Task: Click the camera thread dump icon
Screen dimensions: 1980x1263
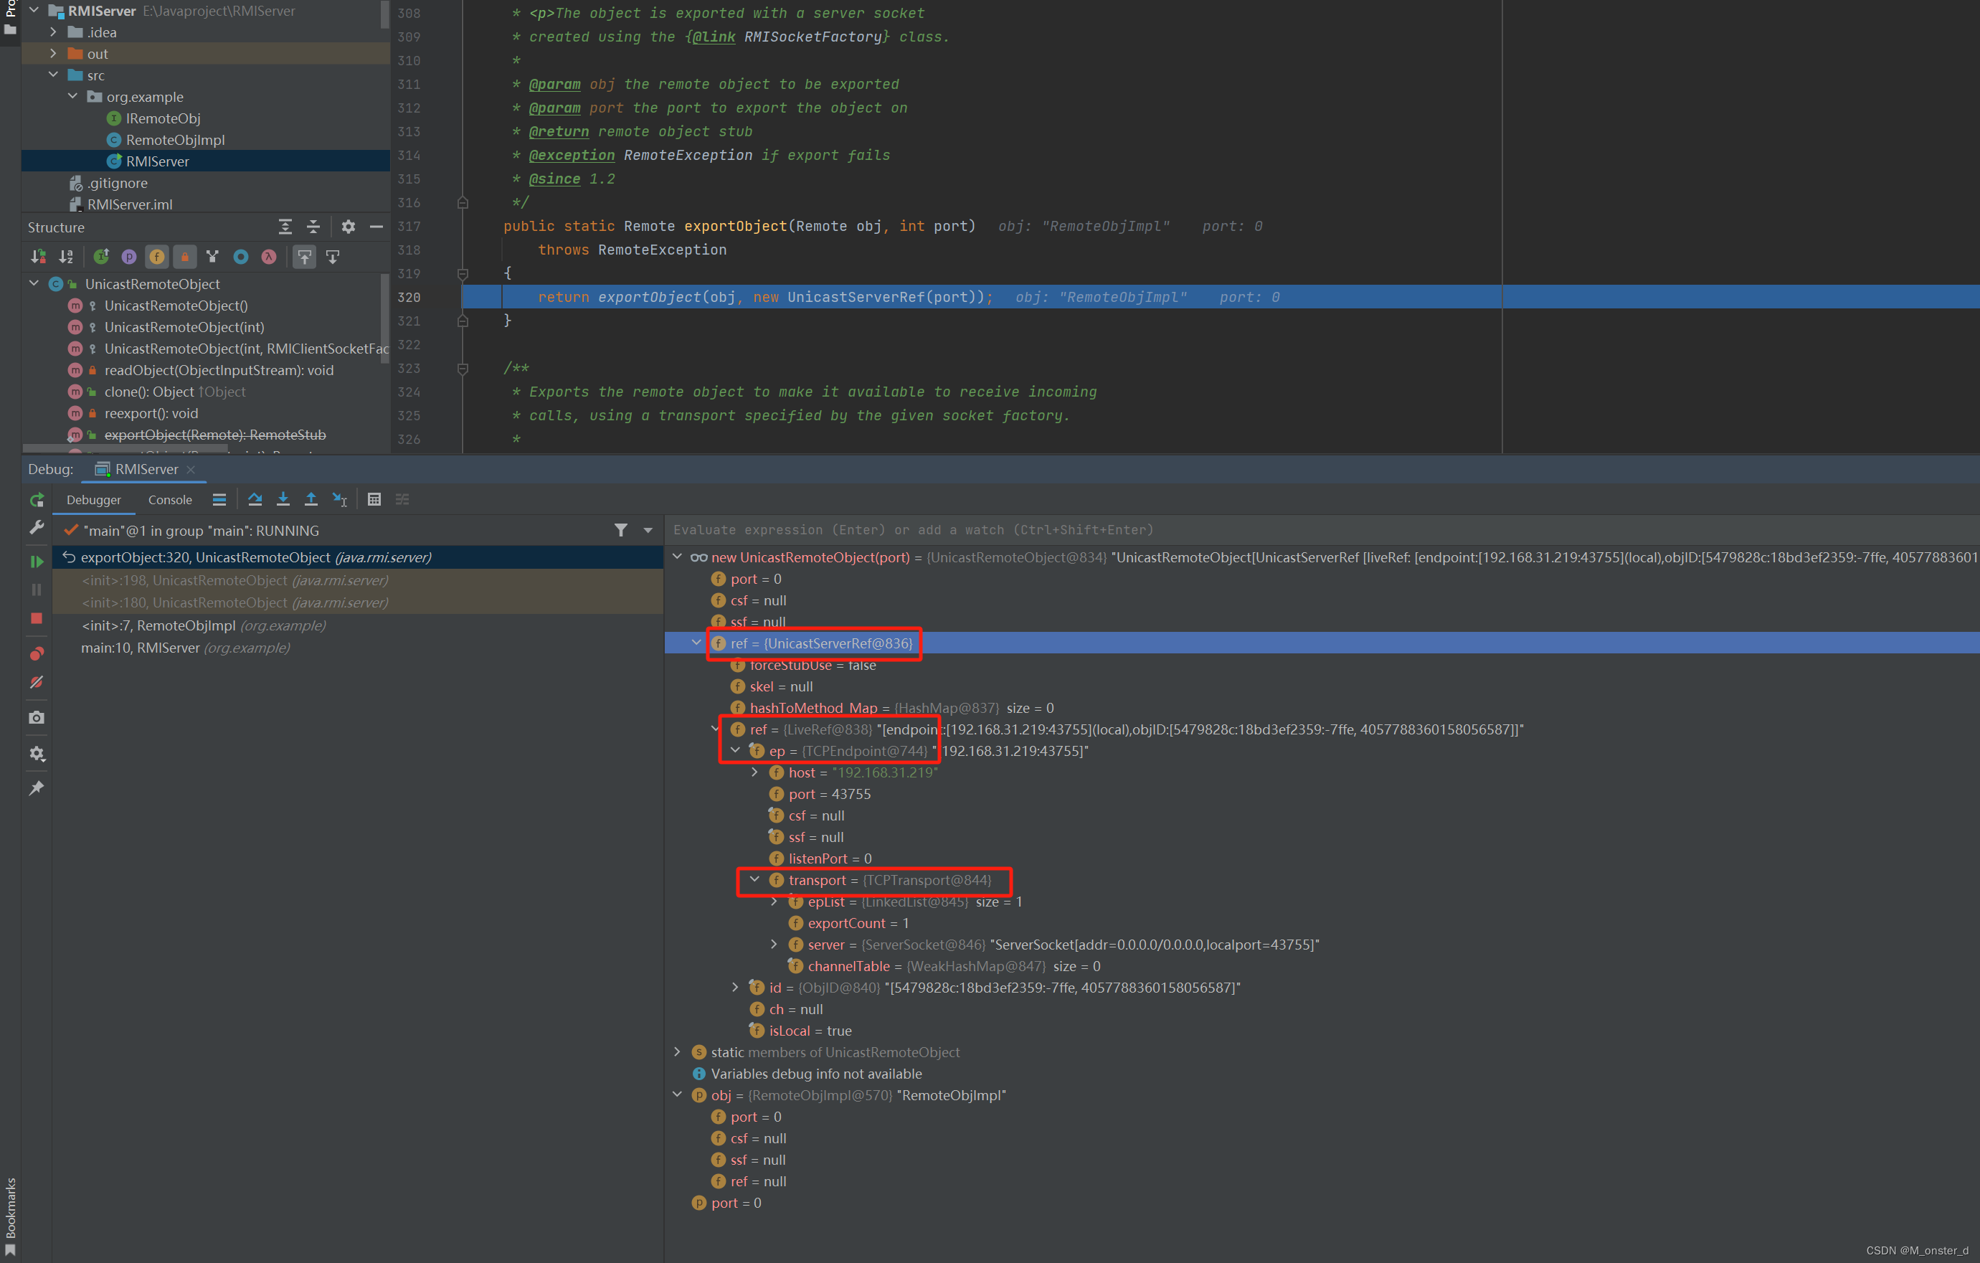Action: (x=37, y=718)
